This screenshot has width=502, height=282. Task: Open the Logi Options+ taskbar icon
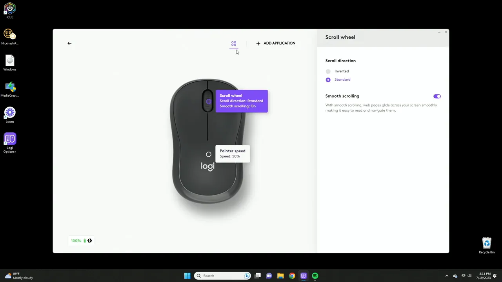pyautogui.click(x=304, y=276)
